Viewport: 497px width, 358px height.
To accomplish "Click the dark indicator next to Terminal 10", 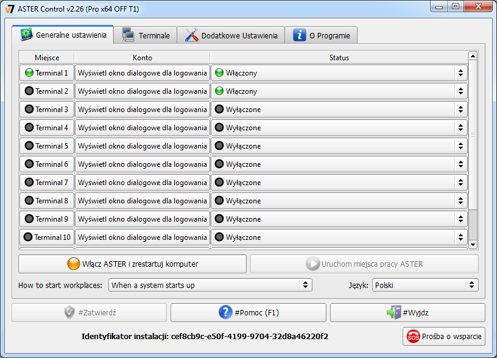I will tap(28, 237).
